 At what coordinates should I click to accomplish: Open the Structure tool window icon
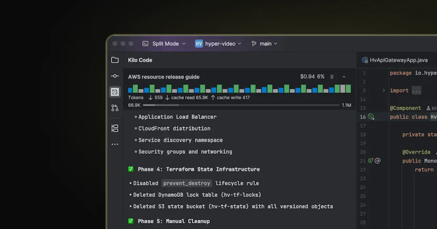tap(115, 128)
